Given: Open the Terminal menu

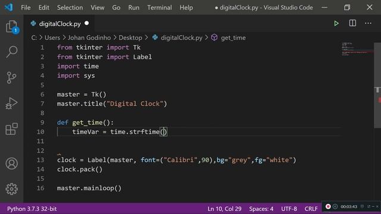Looking at the screenshot, I should (160, 8).
